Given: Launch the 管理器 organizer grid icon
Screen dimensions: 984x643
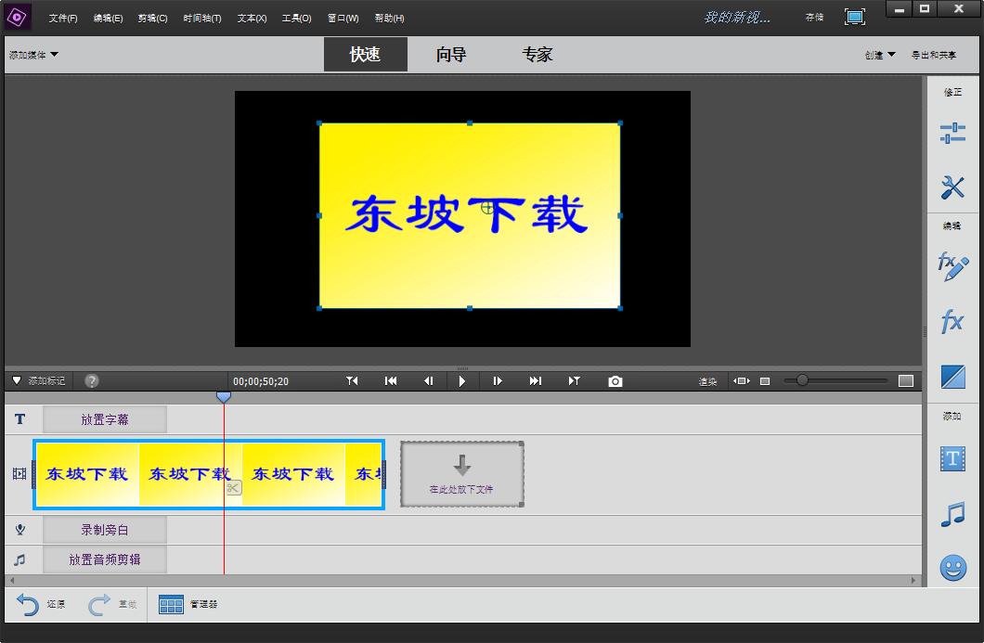Looking at the screenshot, I should [171, 604].
